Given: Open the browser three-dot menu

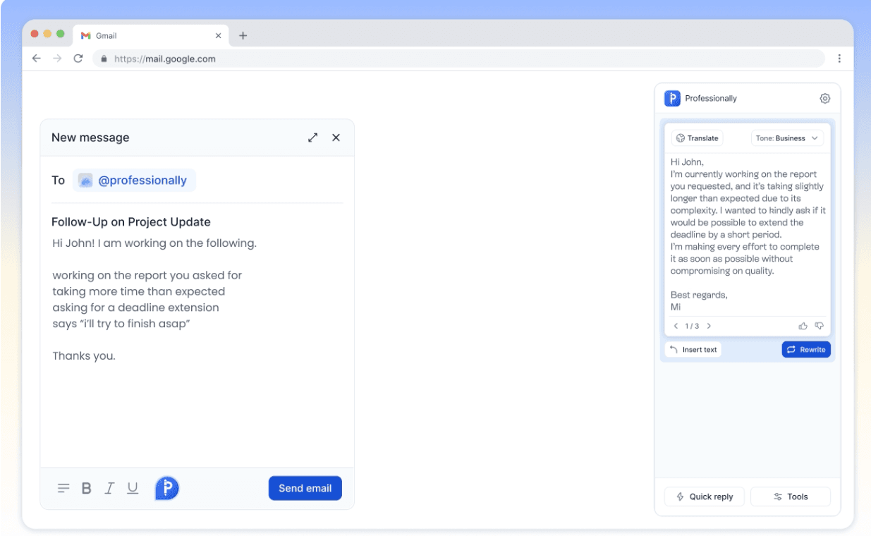Looking at the screenshot, I should point(839,59).
